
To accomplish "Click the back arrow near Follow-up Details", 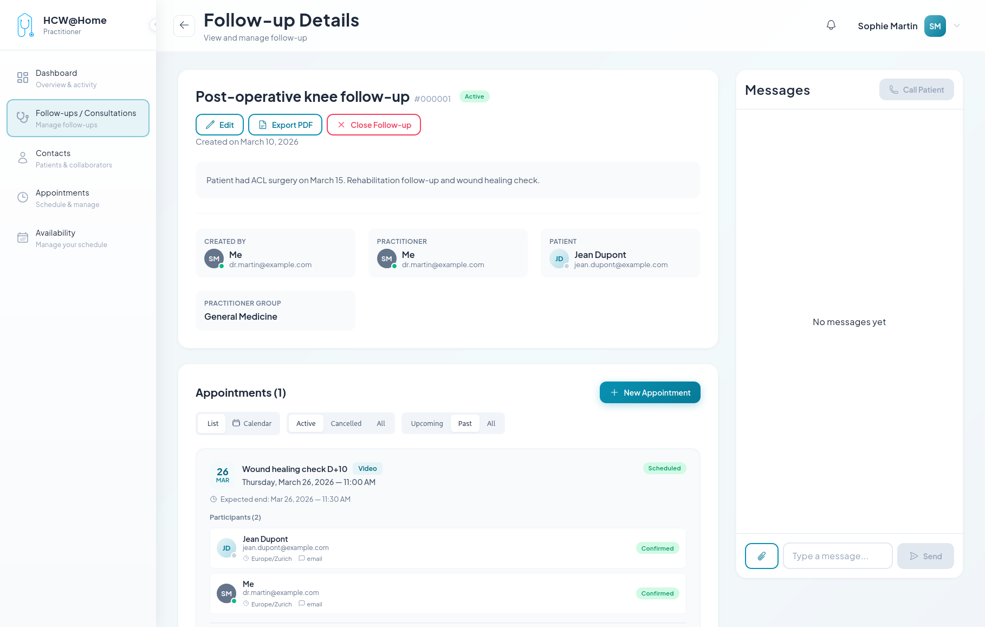I will point(184,25).
